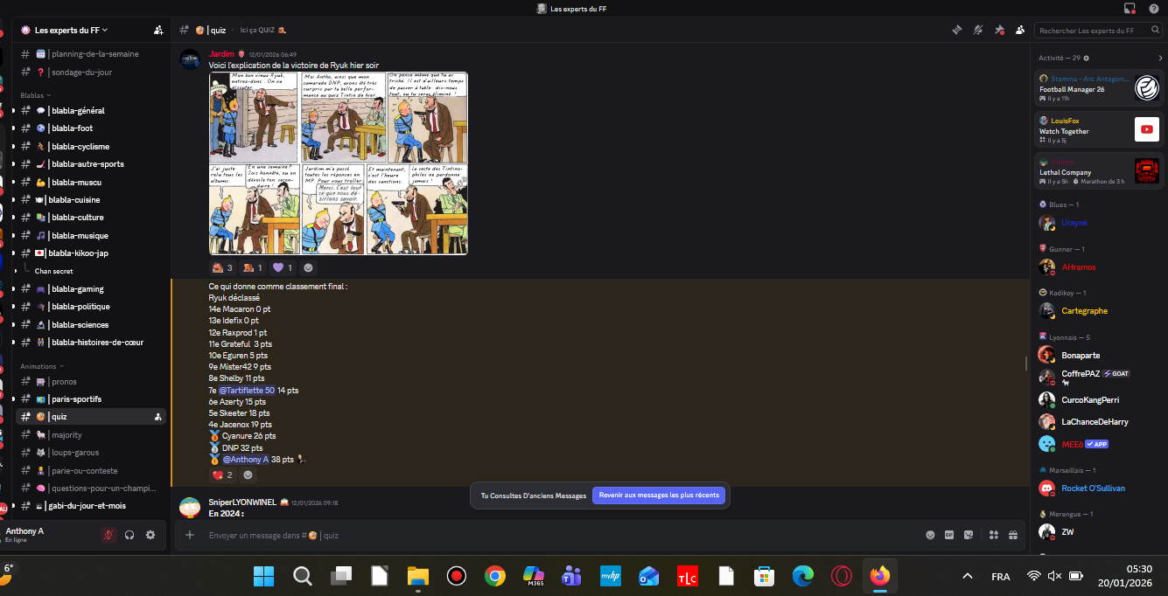Click the gift icon in message bar
The width and height of the screenshot is (1168, 596).
[1013, 535]
